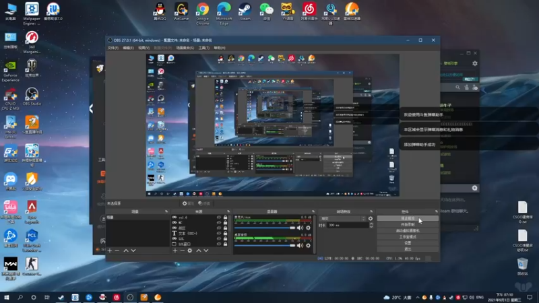
Task: Add a new source with the plus icon
Action: (175, 250)
